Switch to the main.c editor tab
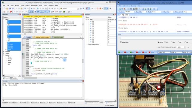 (28, 37)
